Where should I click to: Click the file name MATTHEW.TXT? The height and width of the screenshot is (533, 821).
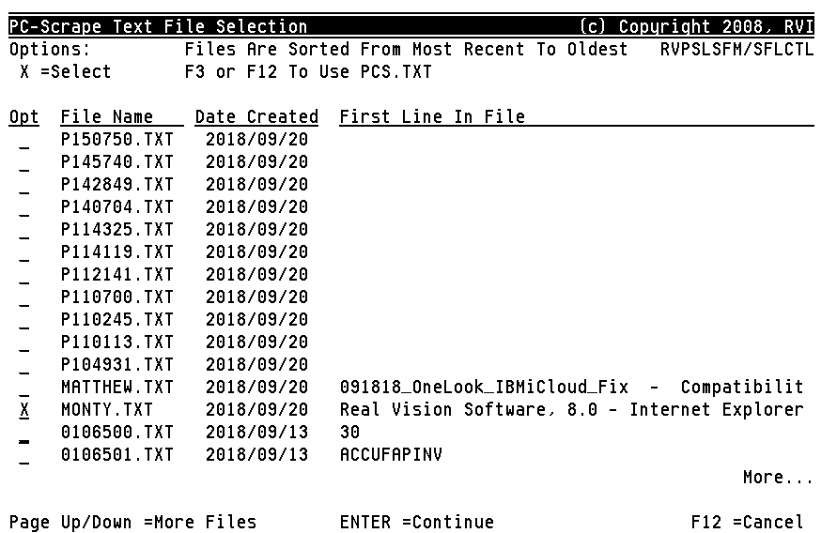[117, 387]
